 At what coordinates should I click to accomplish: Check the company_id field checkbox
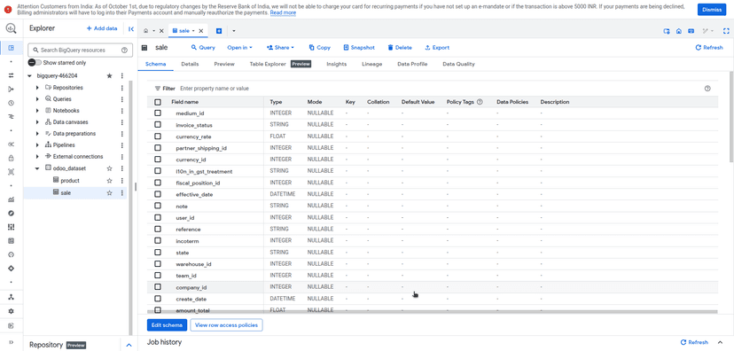click(x=158, y=287)
